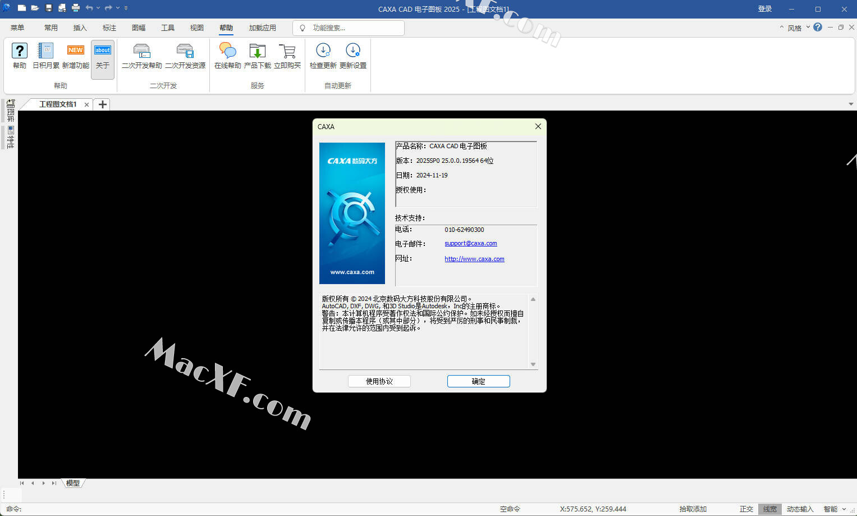Click the 使用协议 button
857x516 pixels.
click(x=379, y=381)
